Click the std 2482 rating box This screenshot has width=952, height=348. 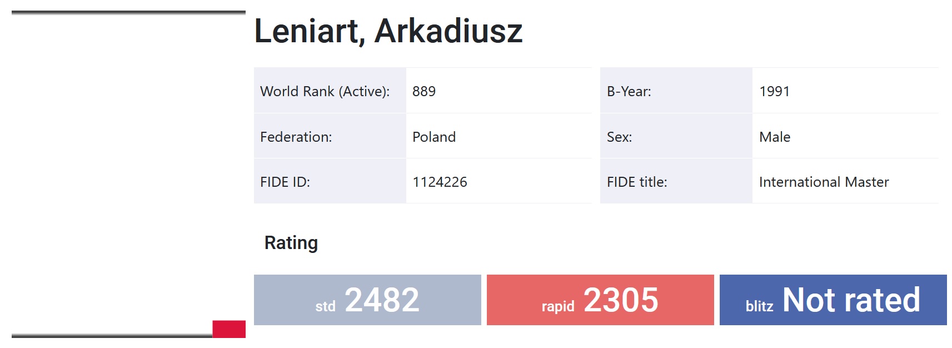point(367,300)
